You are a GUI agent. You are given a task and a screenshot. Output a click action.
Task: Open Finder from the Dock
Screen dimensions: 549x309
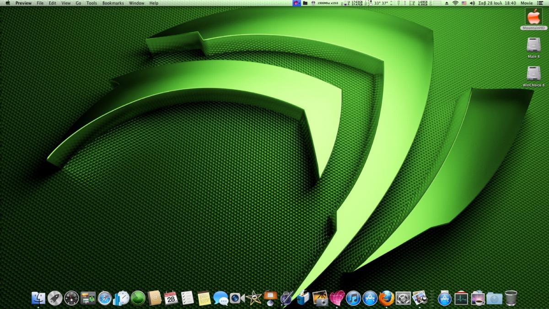pyautogui.click(x=38, y=298)
